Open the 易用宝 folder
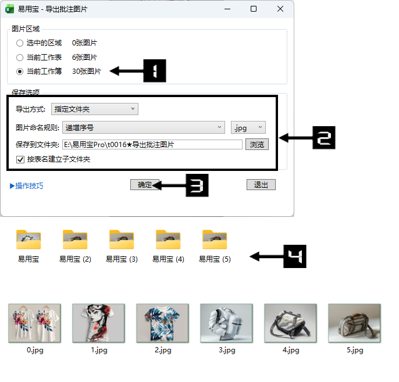399x382 pixels. tap(28, 240)
